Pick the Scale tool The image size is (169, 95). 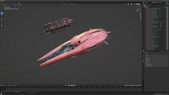[x=2, y=18]
